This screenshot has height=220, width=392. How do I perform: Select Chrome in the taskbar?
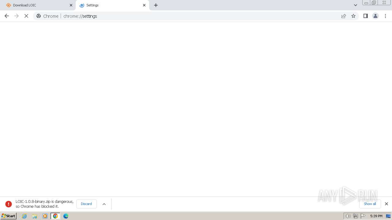[x=55, y=216]
